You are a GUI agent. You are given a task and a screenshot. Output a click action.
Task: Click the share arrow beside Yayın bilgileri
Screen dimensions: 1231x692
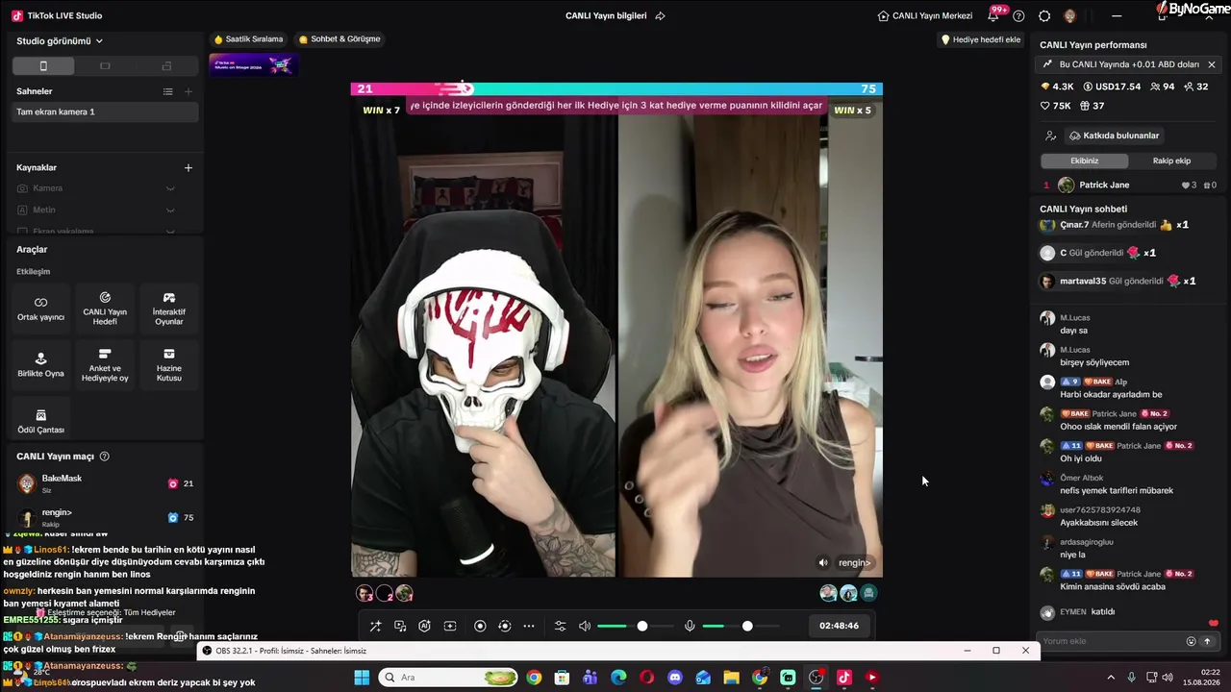point(660,15)
